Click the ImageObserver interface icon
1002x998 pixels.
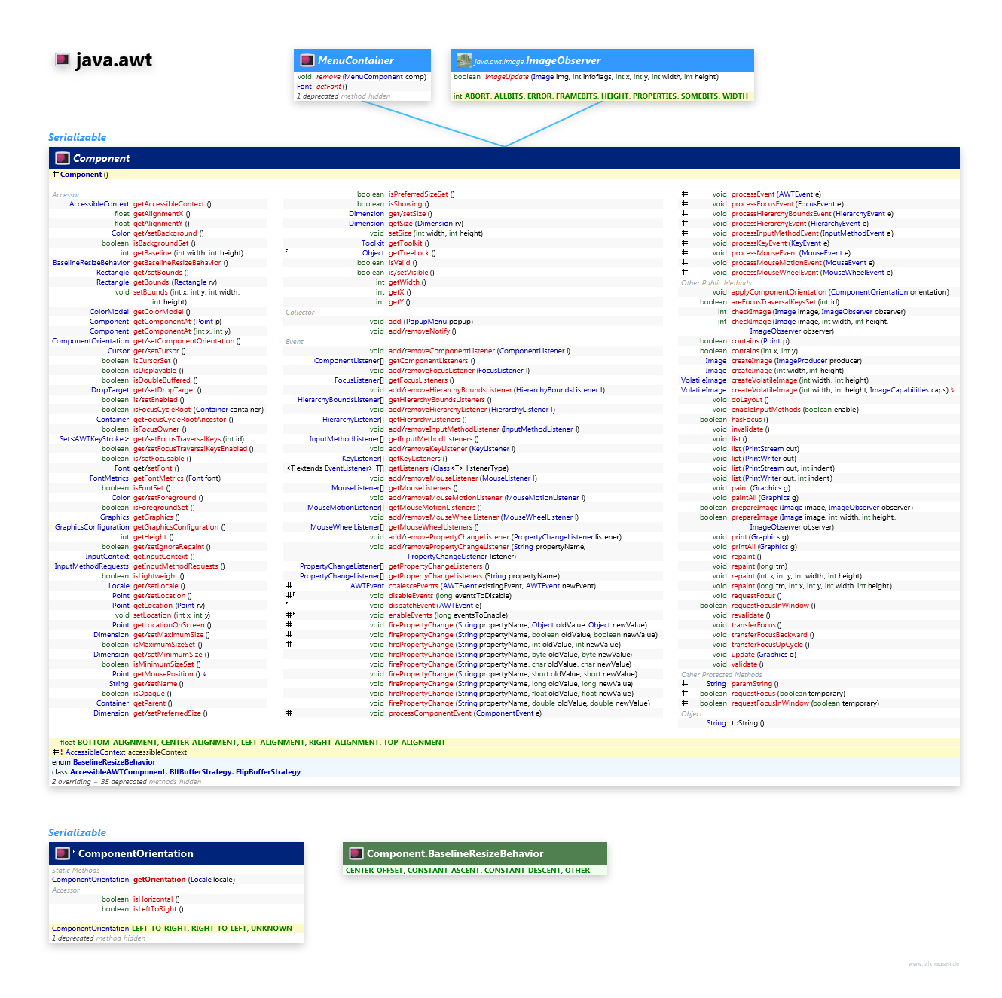tap(464, 60)
